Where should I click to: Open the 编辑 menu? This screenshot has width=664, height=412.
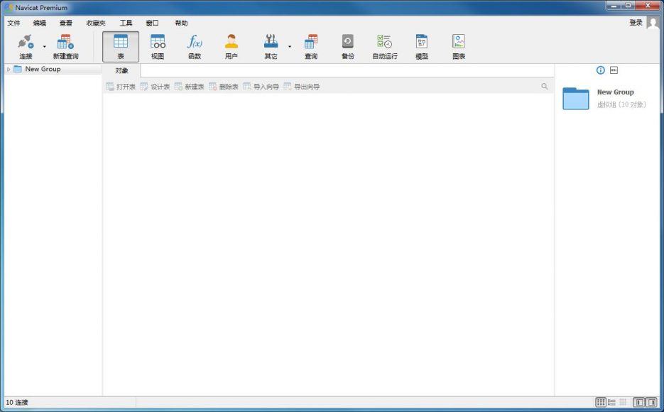point(39,23)
